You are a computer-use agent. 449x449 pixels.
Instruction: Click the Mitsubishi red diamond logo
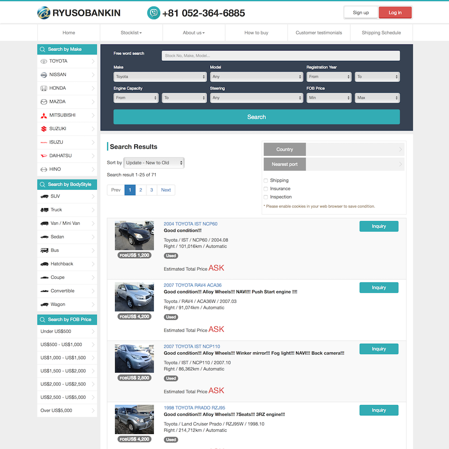coord(44,116)
